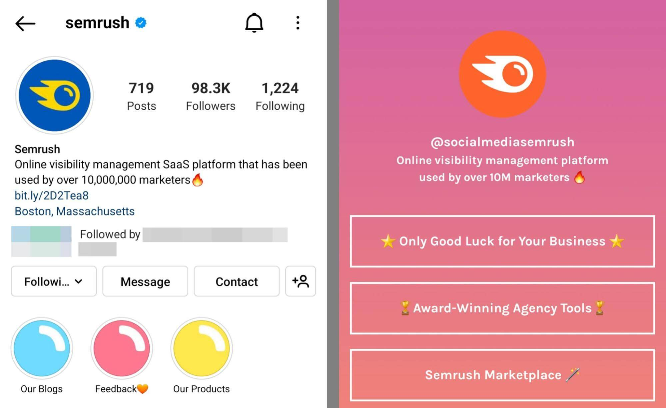The image size is (666, 408).
Task: Tap the Award-Winning Agency Tools link
Action: [x=503, y=308]
